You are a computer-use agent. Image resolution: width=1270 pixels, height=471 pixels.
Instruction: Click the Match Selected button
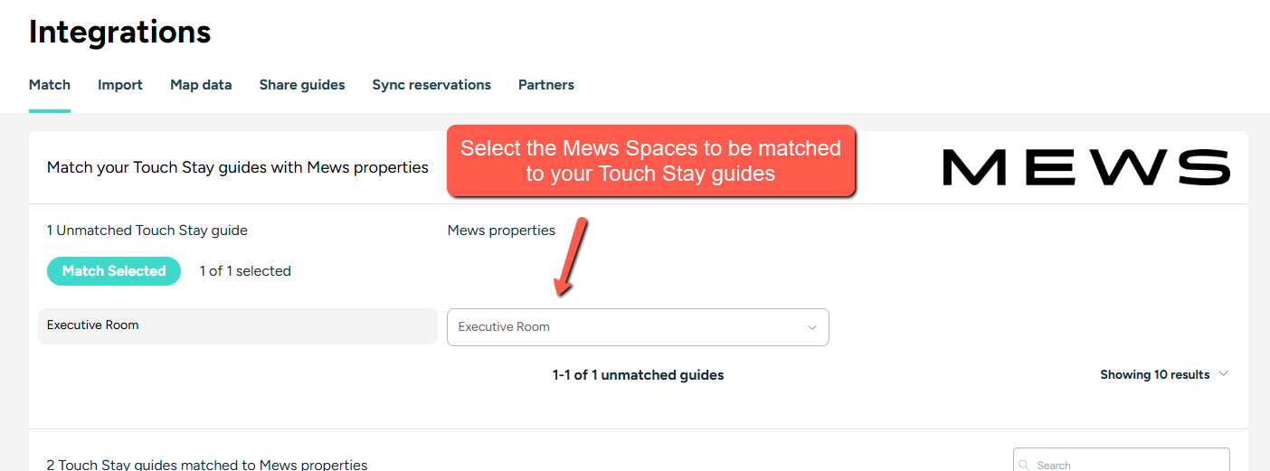point(114,271)
